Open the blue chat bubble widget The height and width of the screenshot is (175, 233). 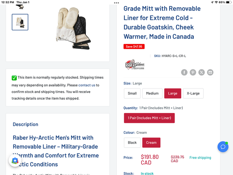coord(223,147)
